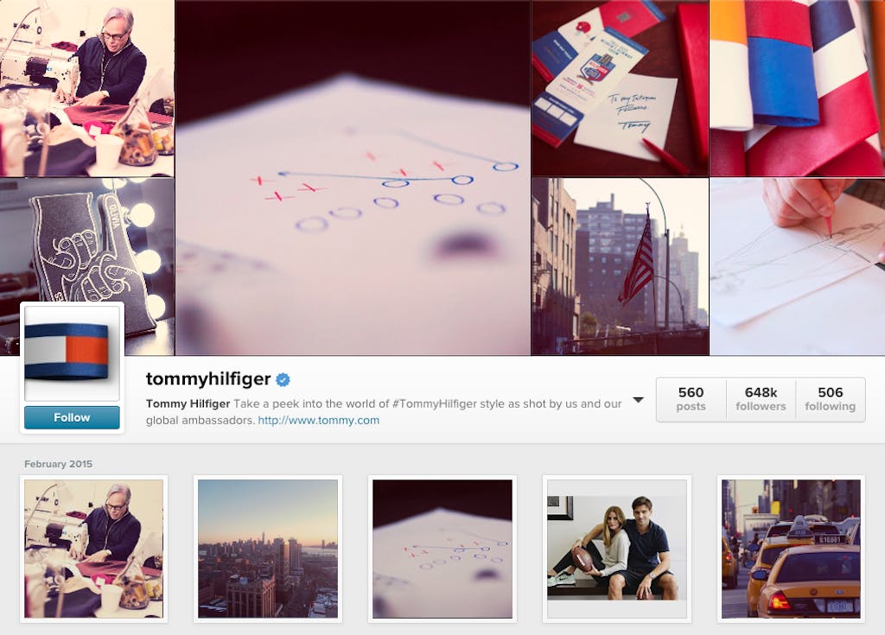Screen dimensions: 885x635
Task: Select the American flag street banner photo
Action: pos(620,266)
